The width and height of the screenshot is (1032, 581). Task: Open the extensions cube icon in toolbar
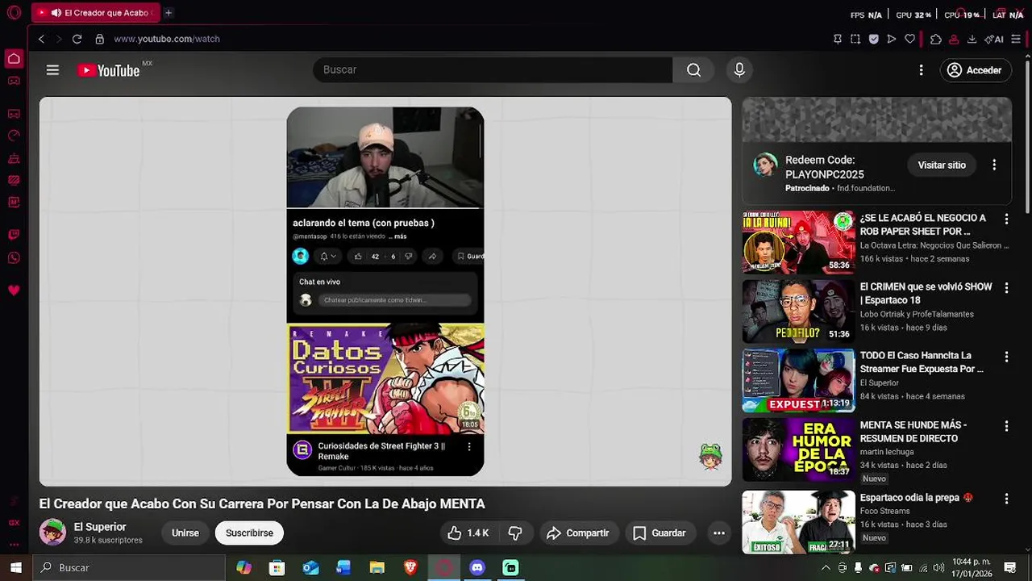(935, 39)
